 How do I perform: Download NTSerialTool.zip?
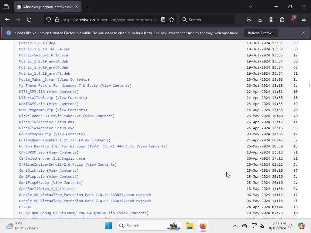pyautogui.click(x=36, y=98)
